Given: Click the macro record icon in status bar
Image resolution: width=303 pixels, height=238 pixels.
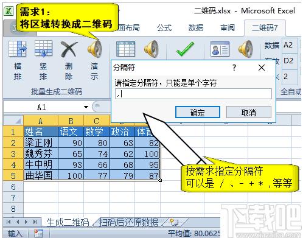Looking at the screenshot, I should click(38, 233).
